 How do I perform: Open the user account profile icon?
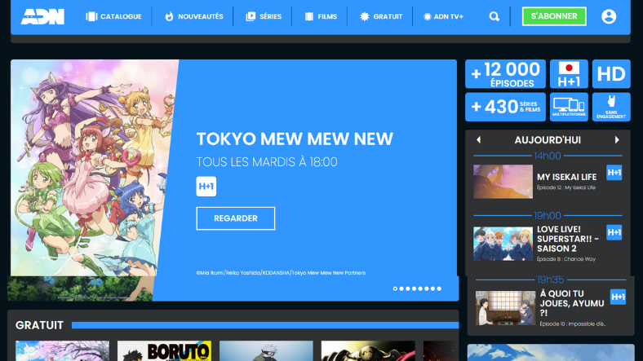(x=609, y=16)
